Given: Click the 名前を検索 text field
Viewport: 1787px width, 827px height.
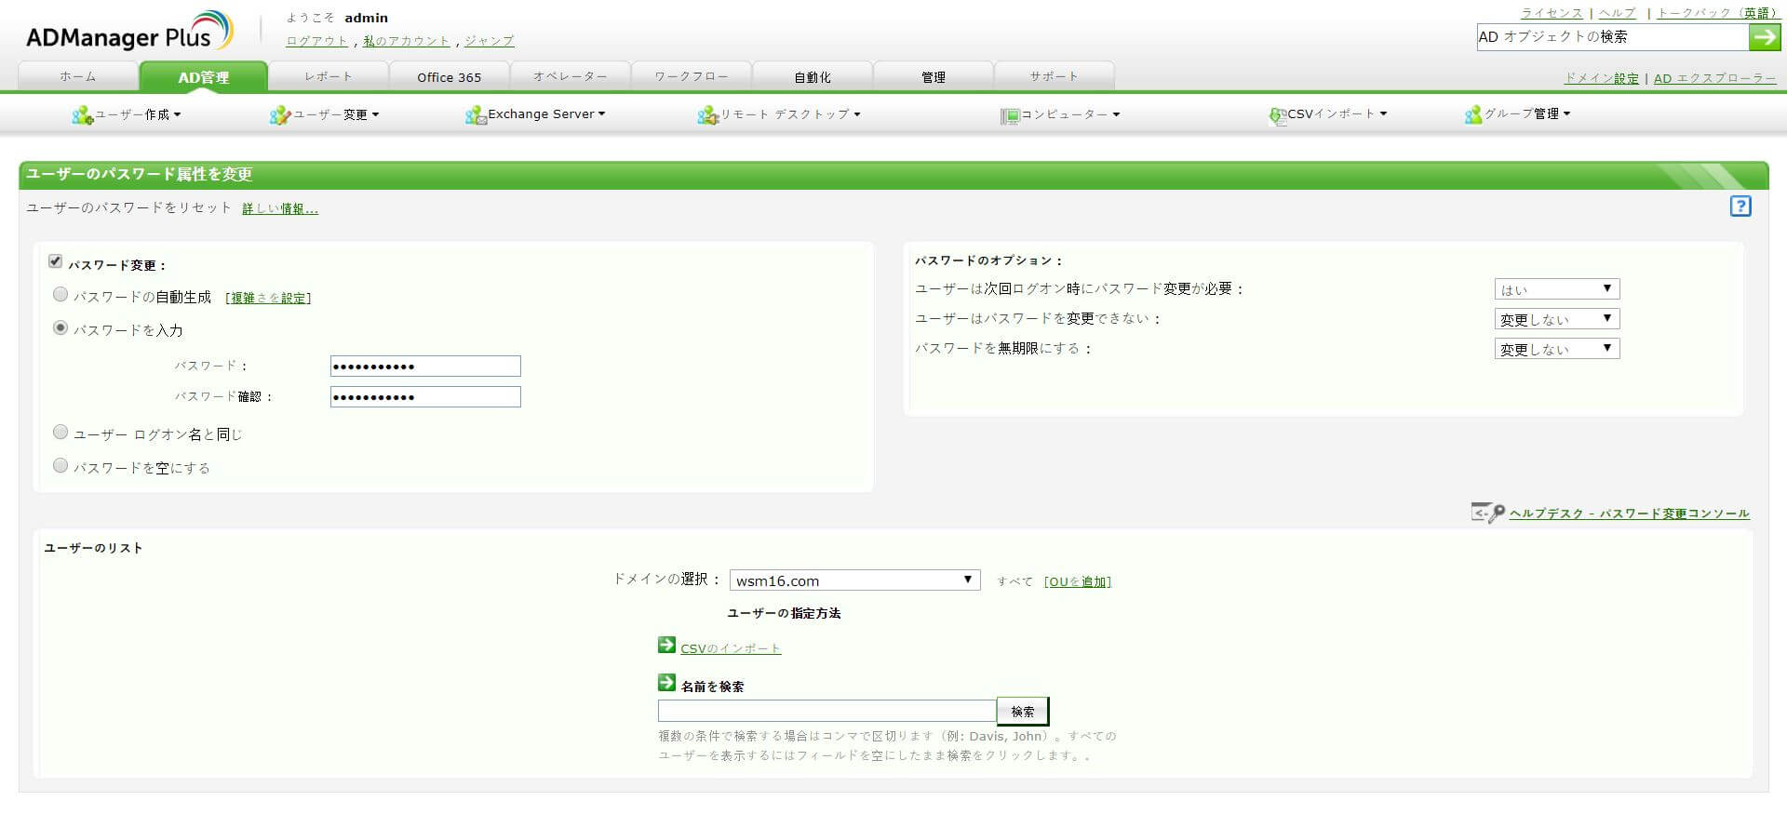Looking at the screenshot, I should tap(826, 712).
